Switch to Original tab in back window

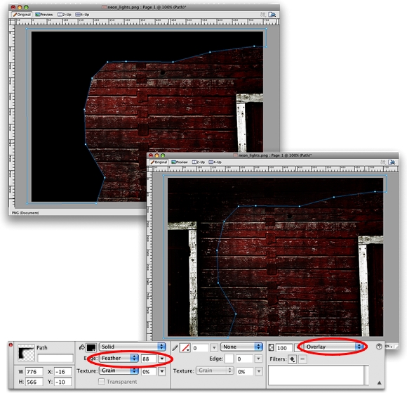tap(22, 15)
